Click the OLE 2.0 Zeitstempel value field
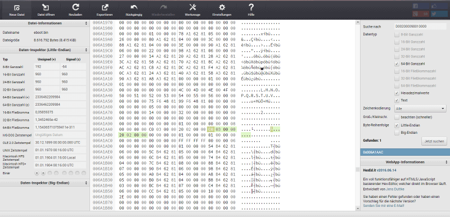 point(60,142)
